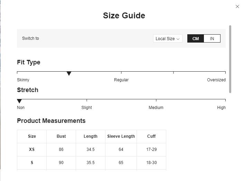Select the XS size row
The height and width of the screenshot is (181, 244).
32,150
